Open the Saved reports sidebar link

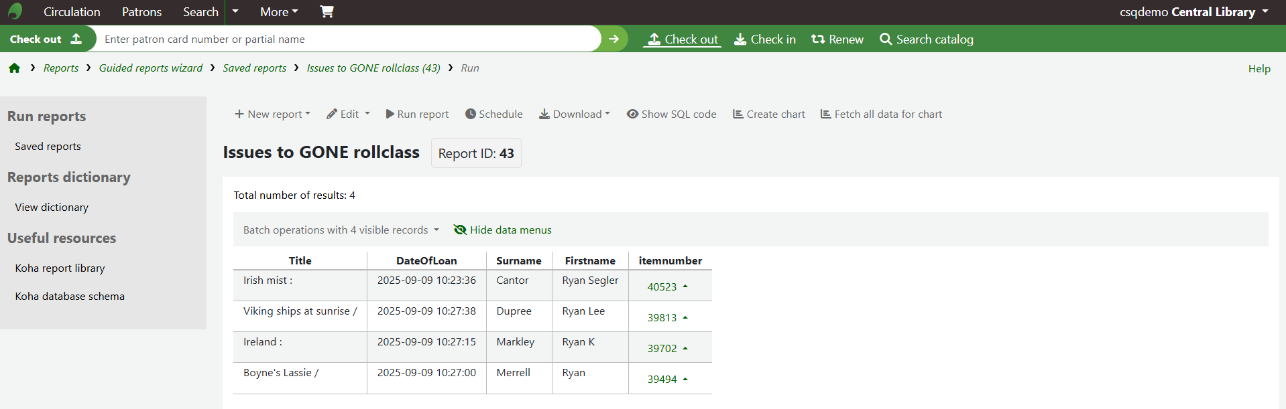point(48,147)
